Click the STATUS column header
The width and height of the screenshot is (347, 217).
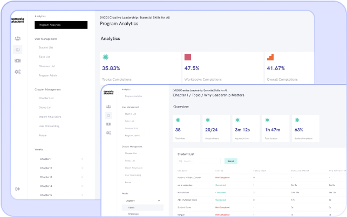click(x=219, y=171)
